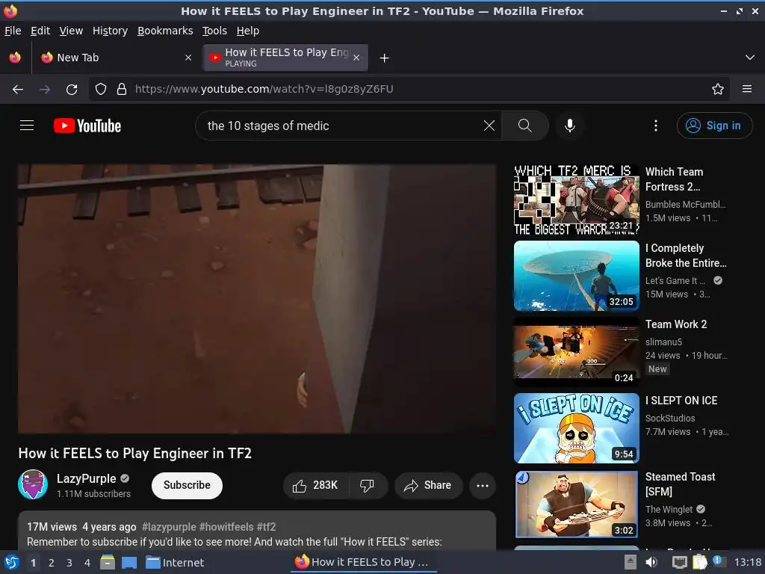Open the View menu

pyautogui.click(x=71, y=31)
